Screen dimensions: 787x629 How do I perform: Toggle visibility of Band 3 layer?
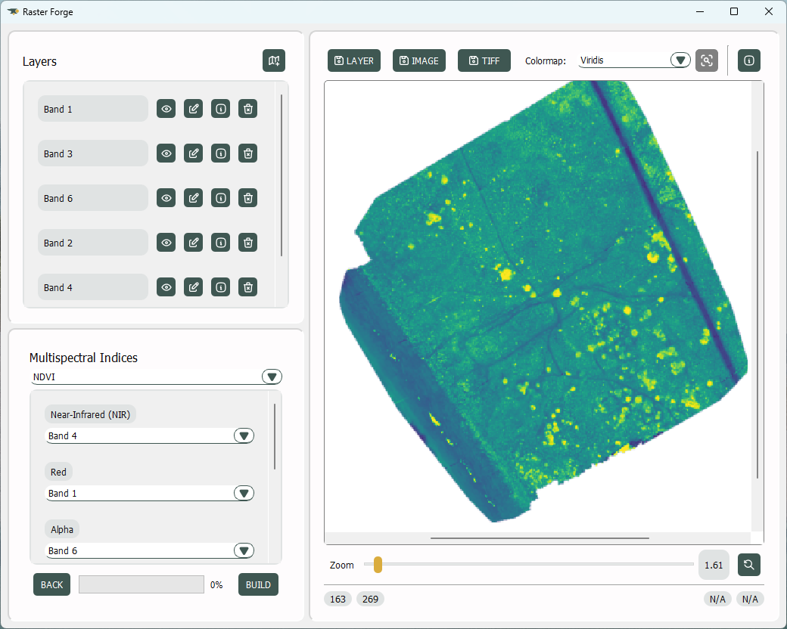click(x=166, y=153)
